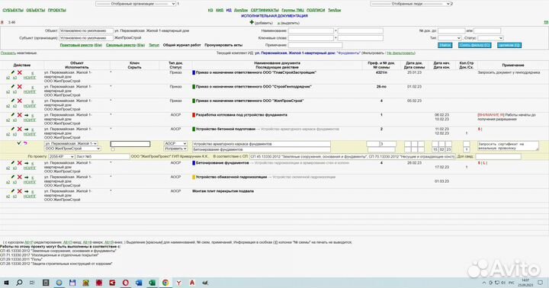The image size is (549, 288).
Task: Open Сводный реестр link
Action: 125,45
